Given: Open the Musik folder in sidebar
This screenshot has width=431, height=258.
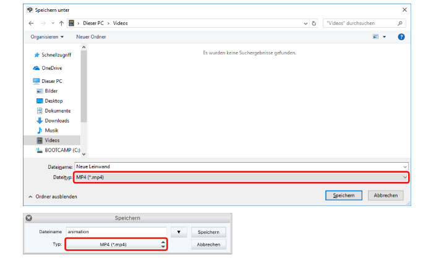Looking at the screenshot, I should (51, 131).
